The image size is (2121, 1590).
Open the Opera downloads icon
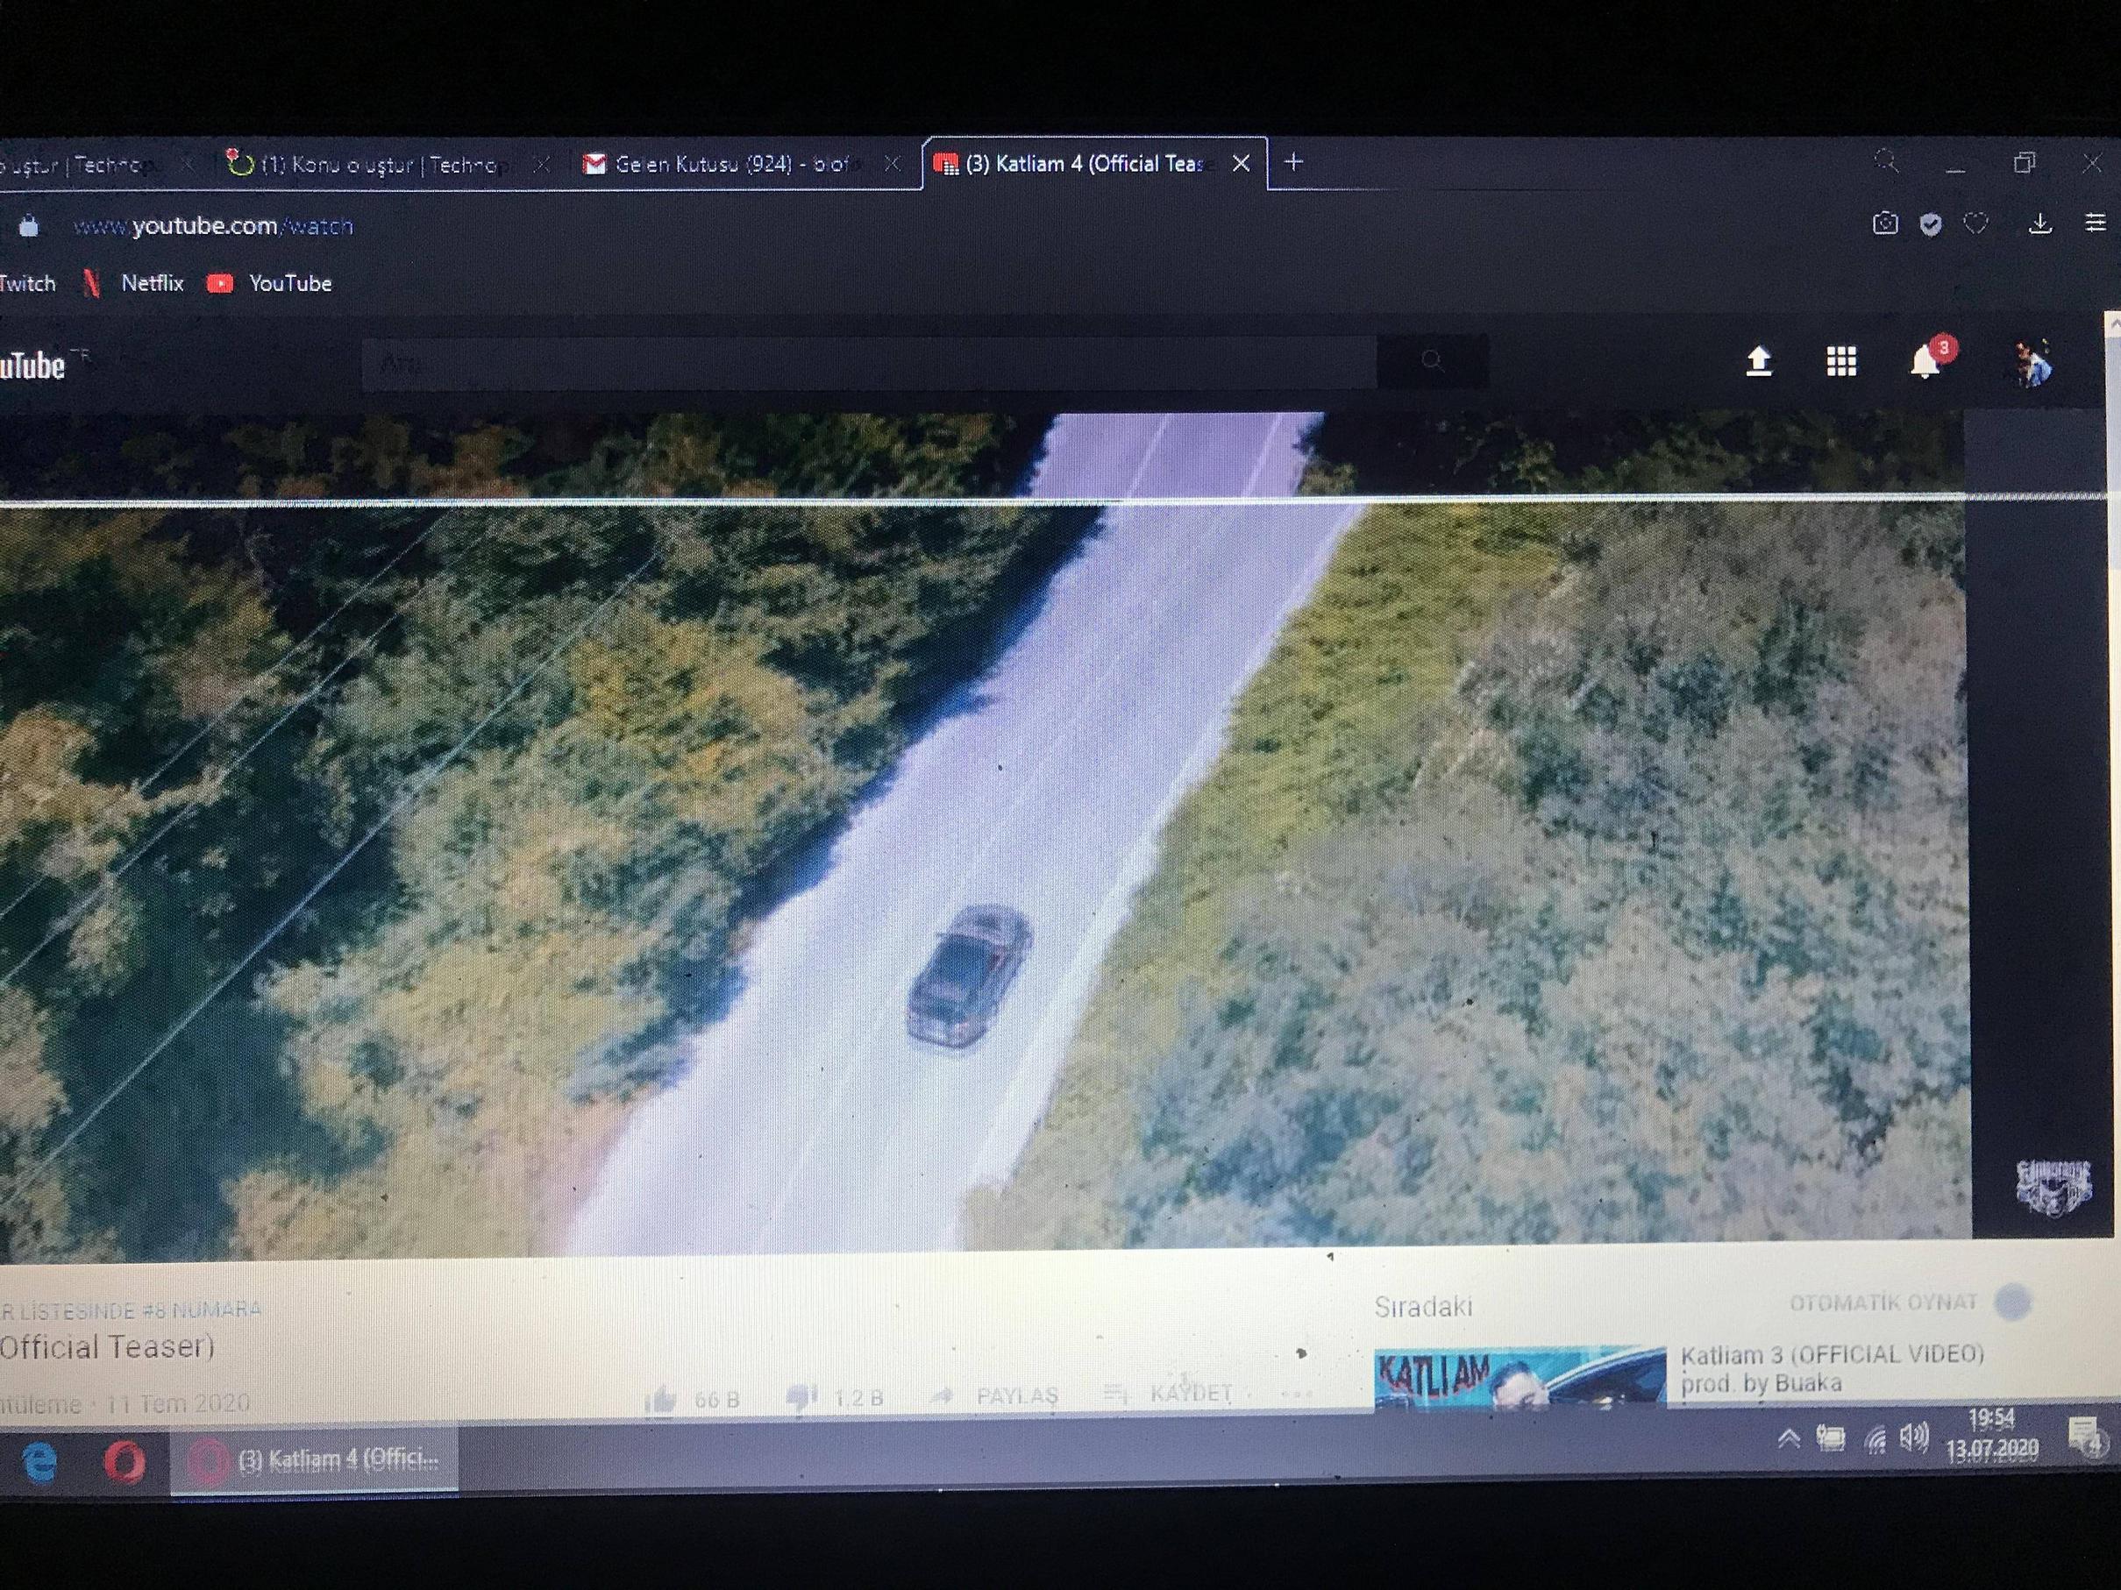(x=2039, y=224)
